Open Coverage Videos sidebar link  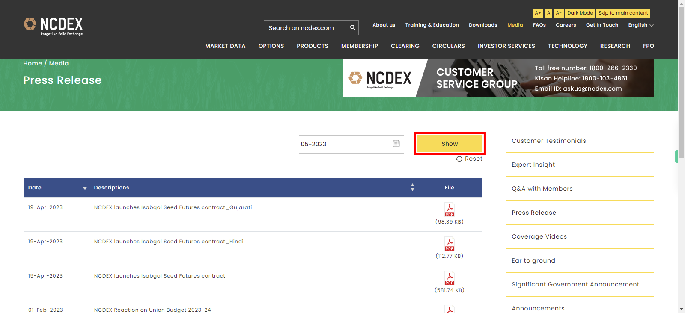coord(539,236)
